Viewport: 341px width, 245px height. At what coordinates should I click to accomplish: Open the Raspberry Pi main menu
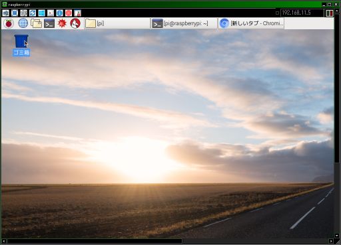[x=9, y=23]
